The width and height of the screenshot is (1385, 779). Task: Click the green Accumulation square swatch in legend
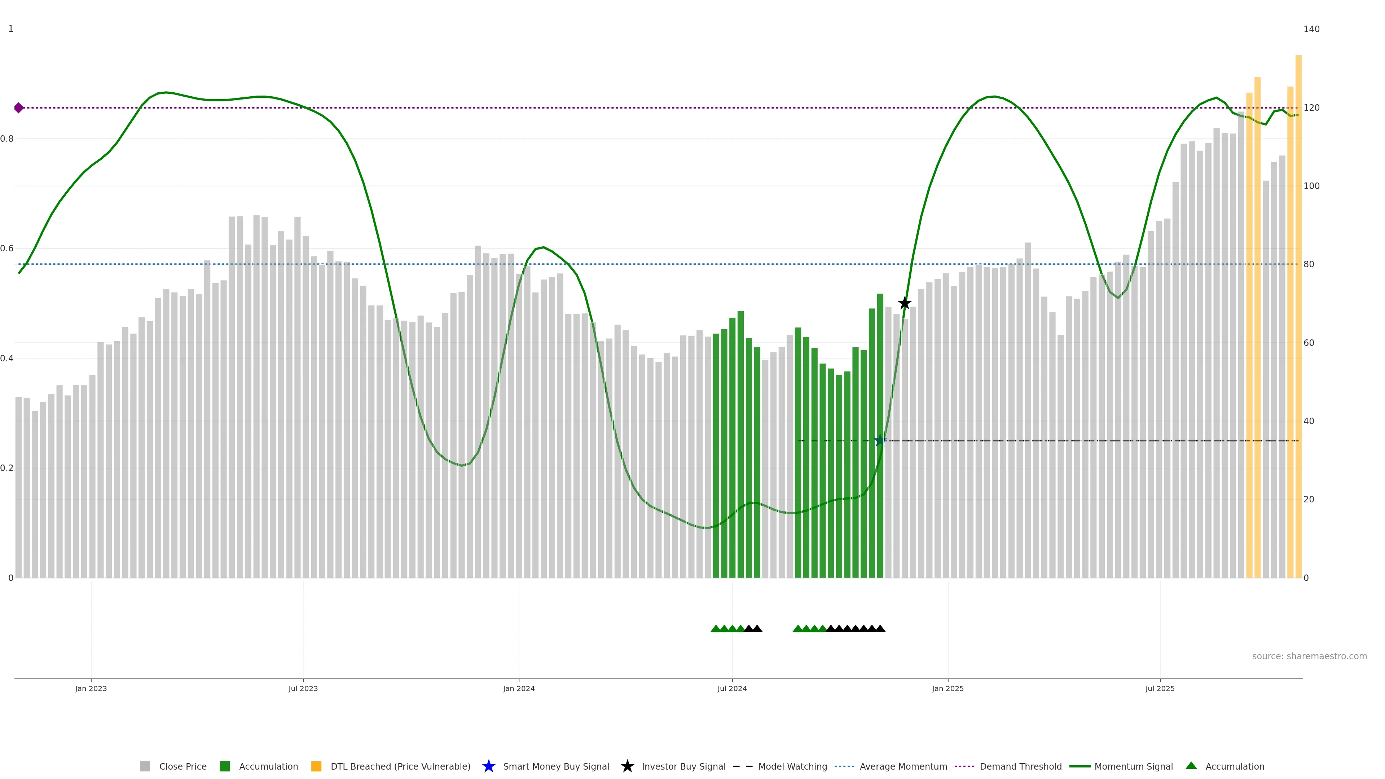pyautogui.click(x=225, y=766)
